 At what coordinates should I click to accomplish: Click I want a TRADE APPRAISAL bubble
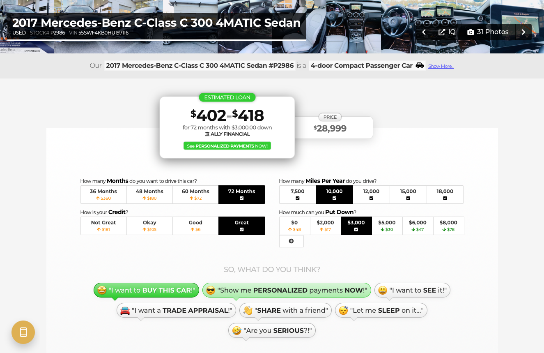point(176,310)
